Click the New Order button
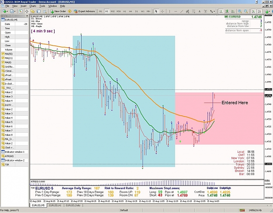 tap(58, 11)
